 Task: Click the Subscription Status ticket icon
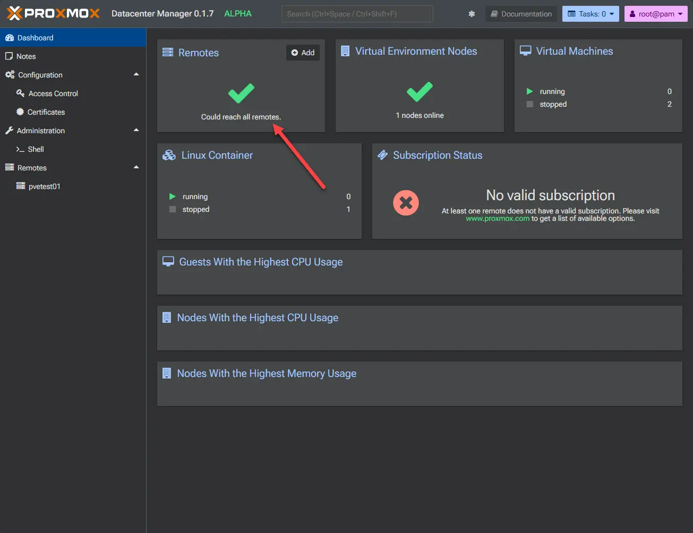click(x=382, y=155)
